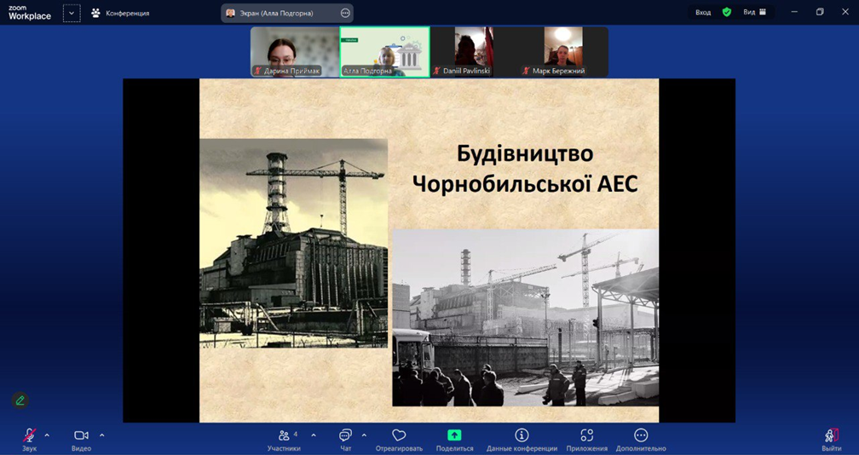Expand video options arrow next to Видео
859x455 pixels.
click(x=102, y=435)
